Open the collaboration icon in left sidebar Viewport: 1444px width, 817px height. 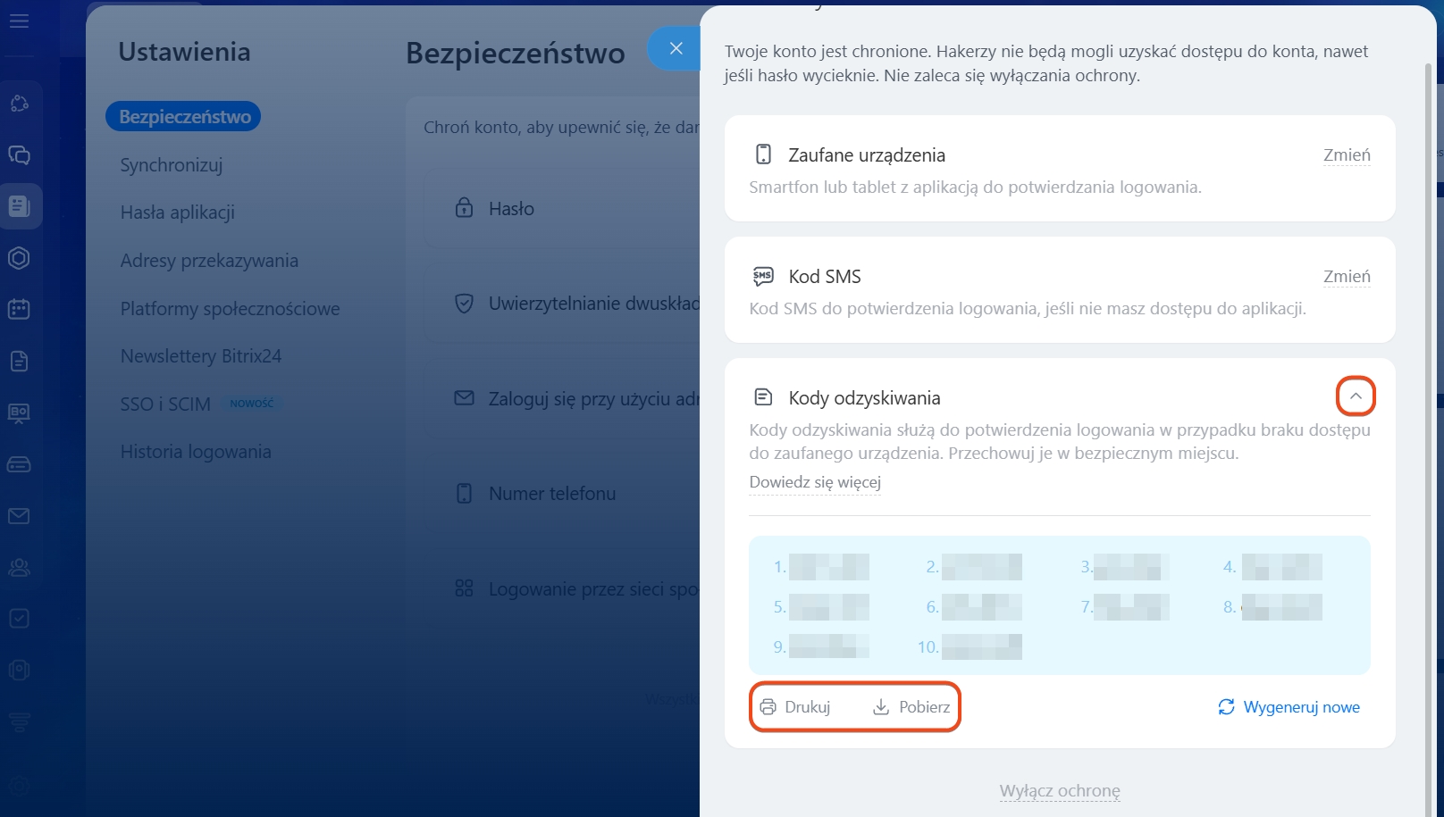tap(19, 104)
